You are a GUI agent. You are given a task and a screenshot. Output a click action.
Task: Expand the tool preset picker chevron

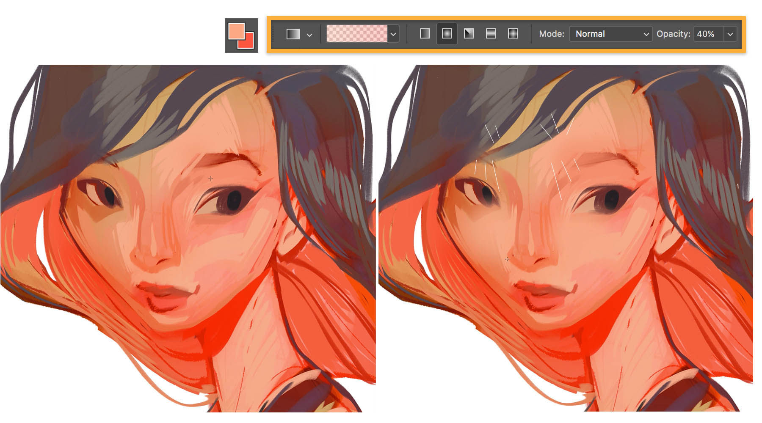point(309,34)
